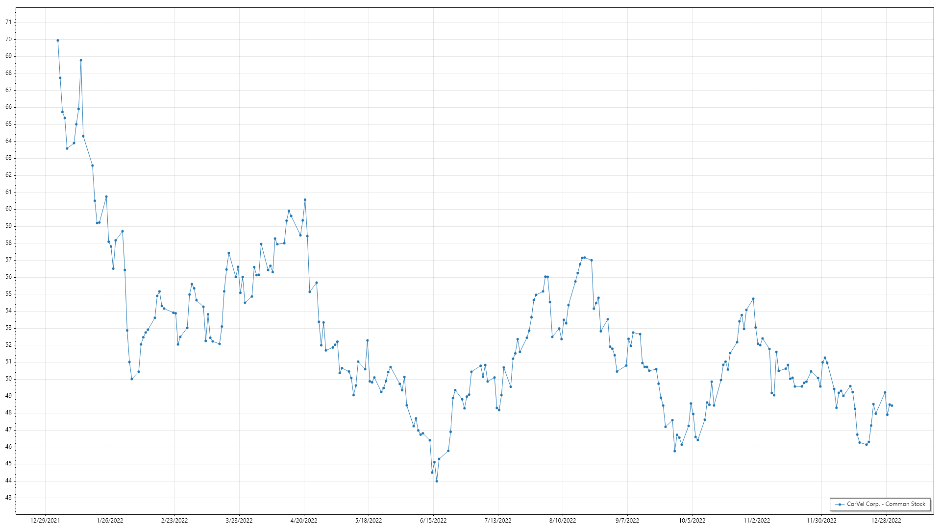Screen dimensions: 941x529
Task: Click the lowest data point at 44
Action: pos(437,481)
